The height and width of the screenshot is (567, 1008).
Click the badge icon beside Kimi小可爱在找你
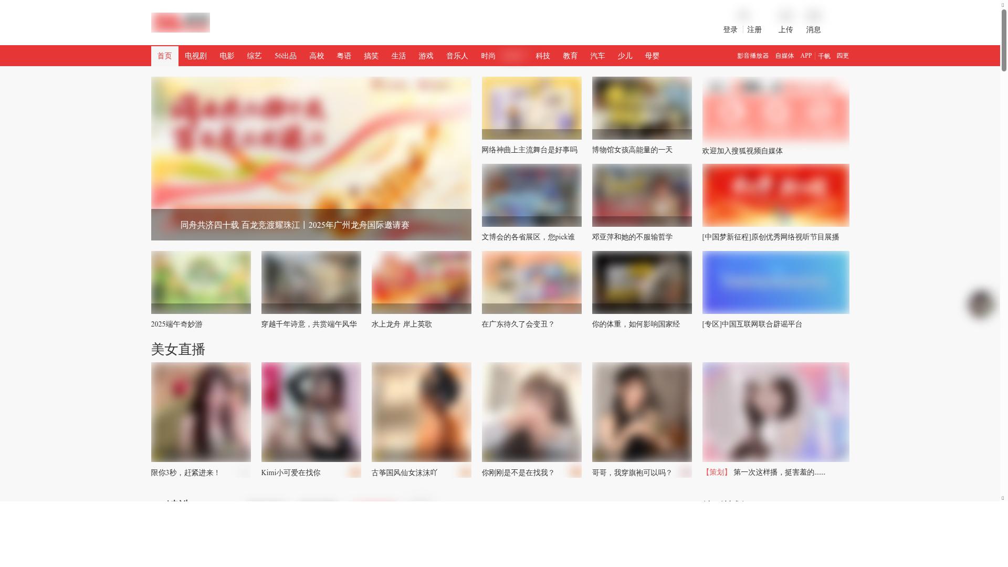(x=354, y=471)
